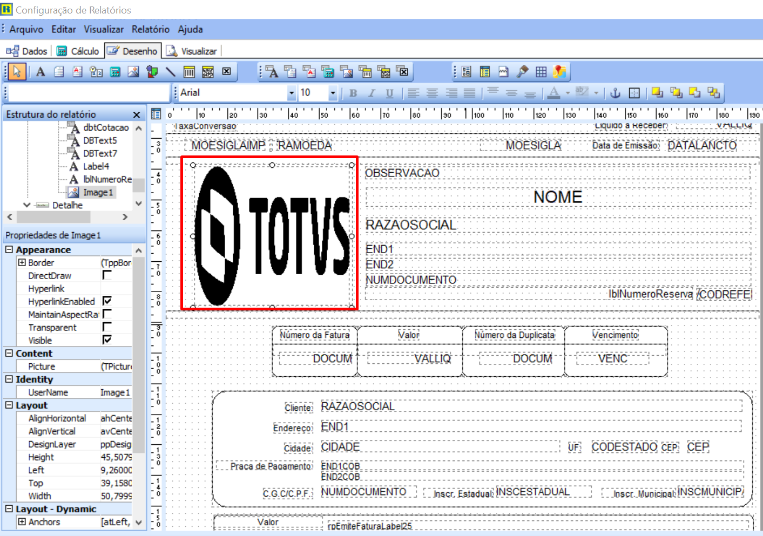The width and height of the screenshot is (763, 536).
Task: Open the Relatório menu
Action: [151, 29]
